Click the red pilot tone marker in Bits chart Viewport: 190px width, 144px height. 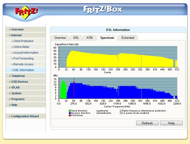(74, 89)
